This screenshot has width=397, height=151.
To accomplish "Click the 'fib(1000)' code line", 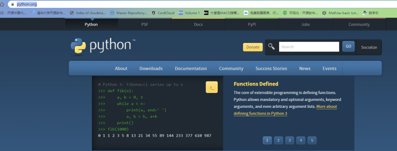I will click(x=114, y=129).
